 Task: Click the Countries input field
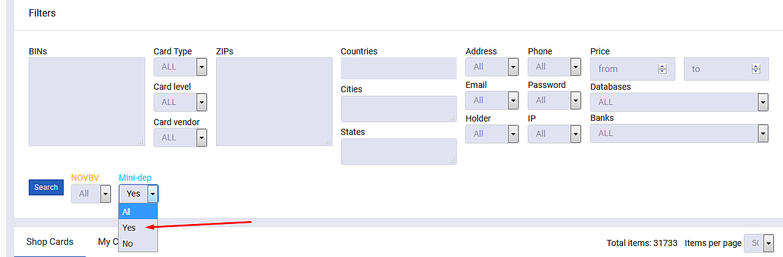point(399,68)
